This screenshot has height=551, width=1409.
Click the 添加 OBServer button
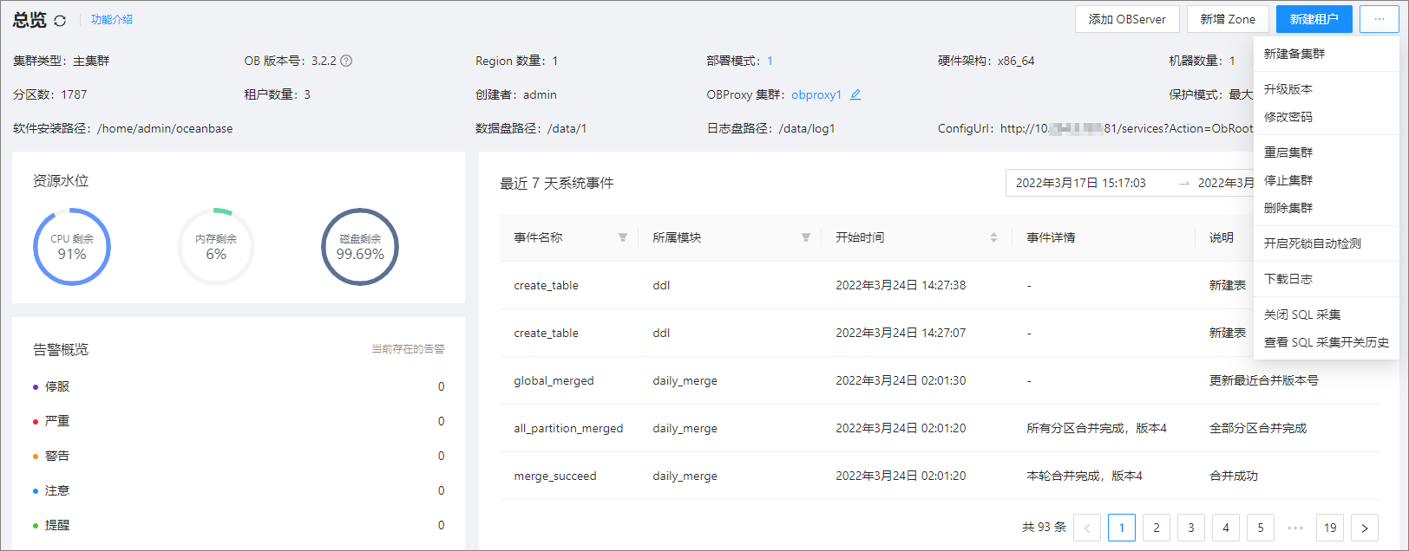[1127, 19]
